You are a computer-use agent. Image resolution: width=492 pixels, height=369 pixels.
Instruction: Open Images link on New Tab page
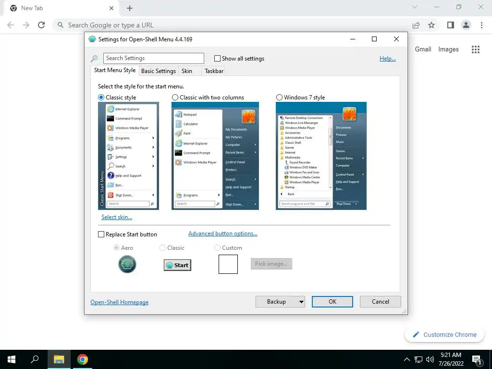pyautogui.click(x=448, y=49)
